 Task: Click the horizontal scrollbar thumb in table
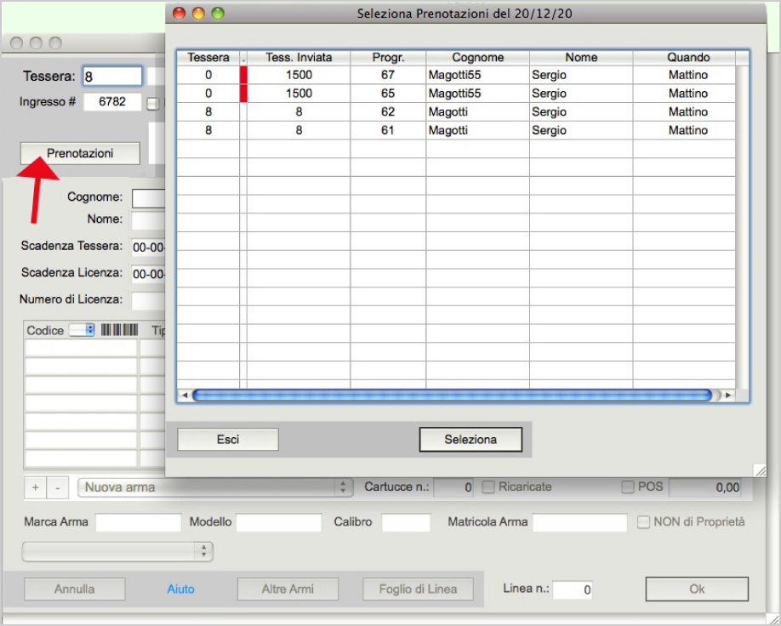click(451, 396)
